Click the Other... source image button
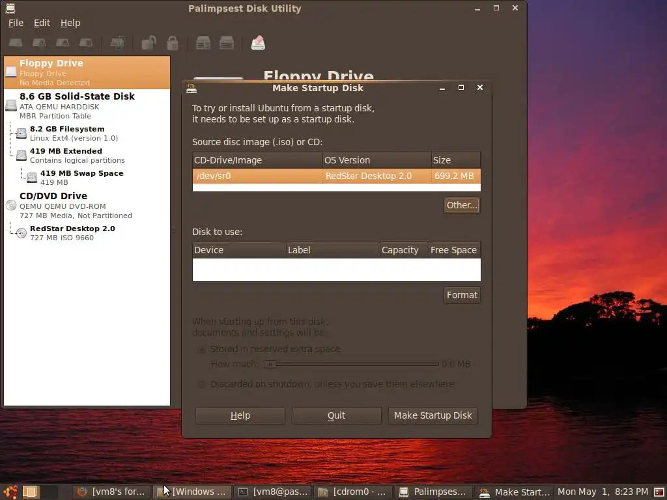667x500 pixels. 462,205
